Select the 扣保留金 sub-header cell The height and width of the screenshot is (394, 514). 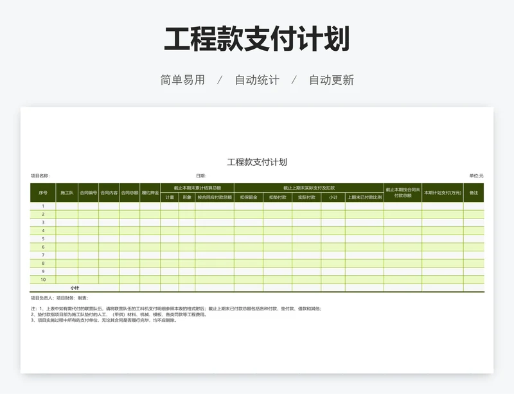click(249, 198)
